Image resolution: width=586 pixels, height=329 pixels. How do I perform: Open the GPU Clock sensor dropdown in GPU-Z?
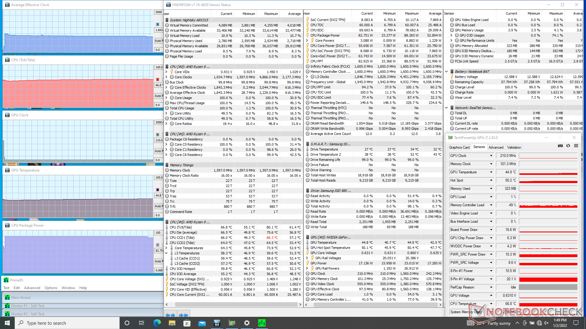491,156
